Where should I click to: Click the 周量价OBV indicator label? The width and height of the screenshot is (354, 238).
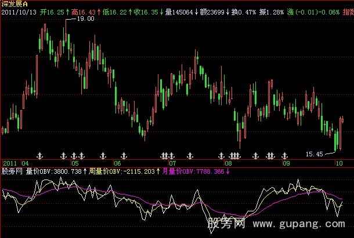[106, 171]
